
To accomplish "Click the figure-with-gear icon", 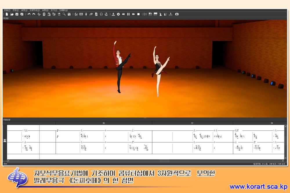I will pos(106,14).
